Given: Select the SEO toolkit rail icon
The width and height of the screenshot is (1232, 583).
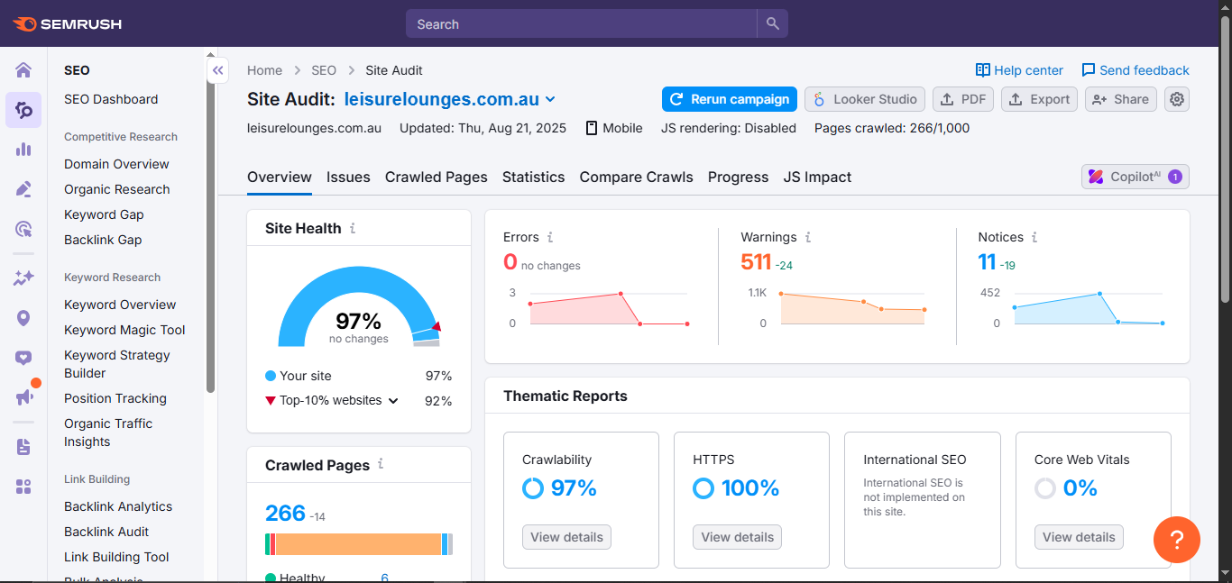Looking at the screenshot, I should (x=23, y=110).
